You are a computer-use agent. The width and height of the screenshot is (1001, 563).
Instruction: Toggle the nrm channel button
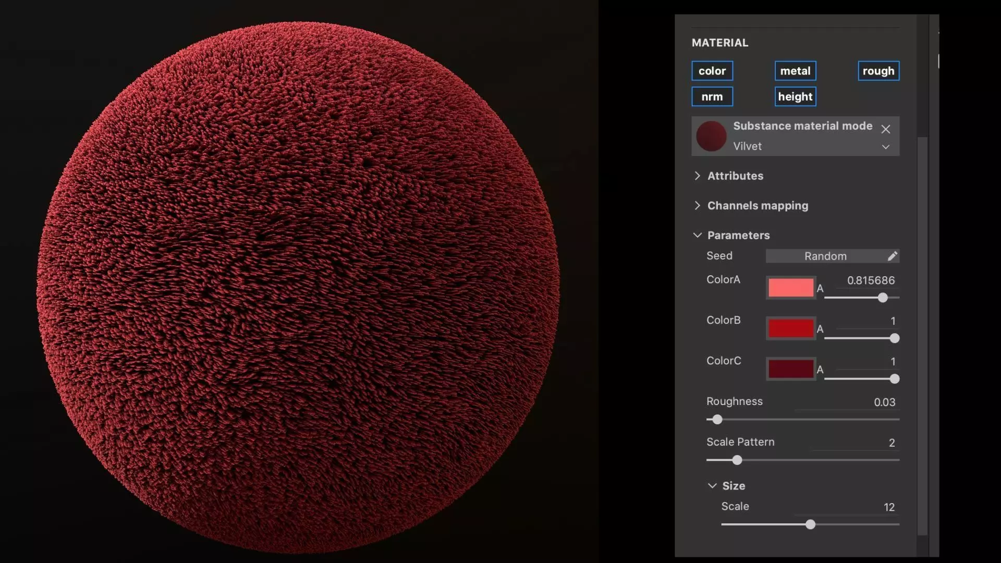tap(712, 96)
